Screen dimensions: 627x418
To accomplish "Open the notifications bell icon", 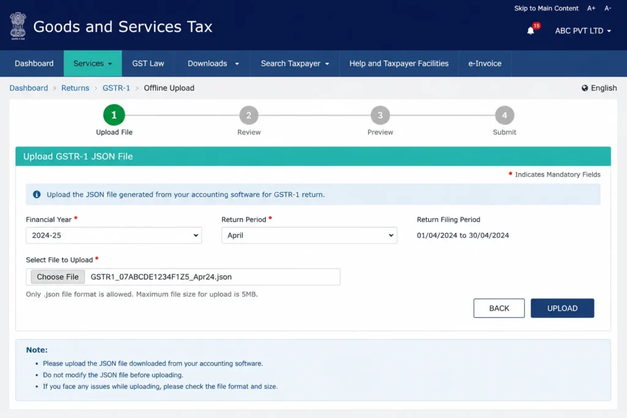I will (x=531, y=31).
